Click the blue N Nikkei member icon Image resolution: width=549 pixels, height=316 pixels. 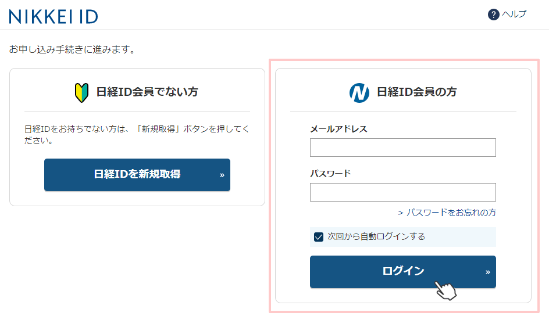click(359, 92)
